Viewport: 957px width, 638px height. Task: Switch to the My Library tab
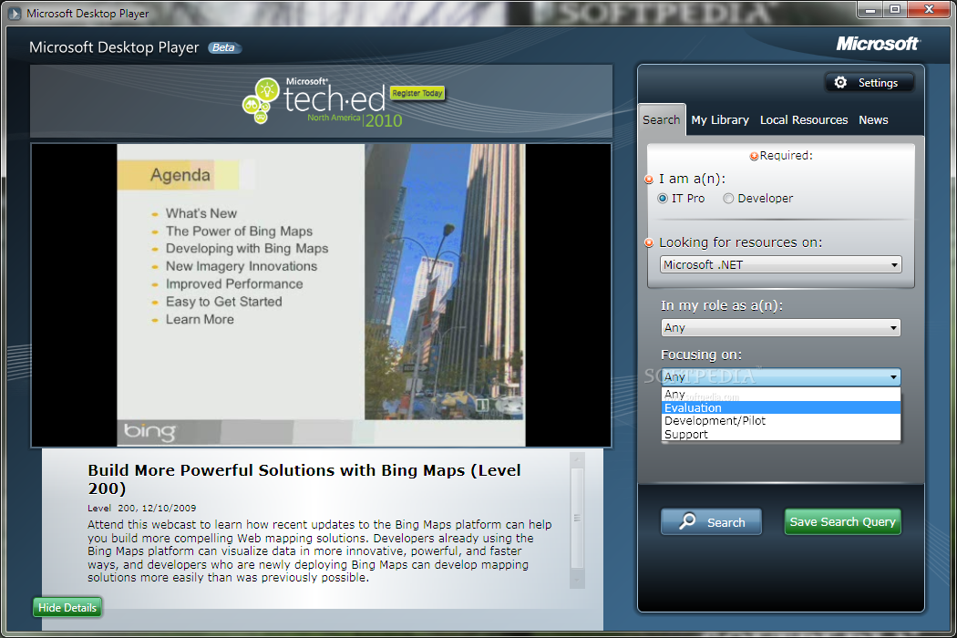(x=720, y=119)
